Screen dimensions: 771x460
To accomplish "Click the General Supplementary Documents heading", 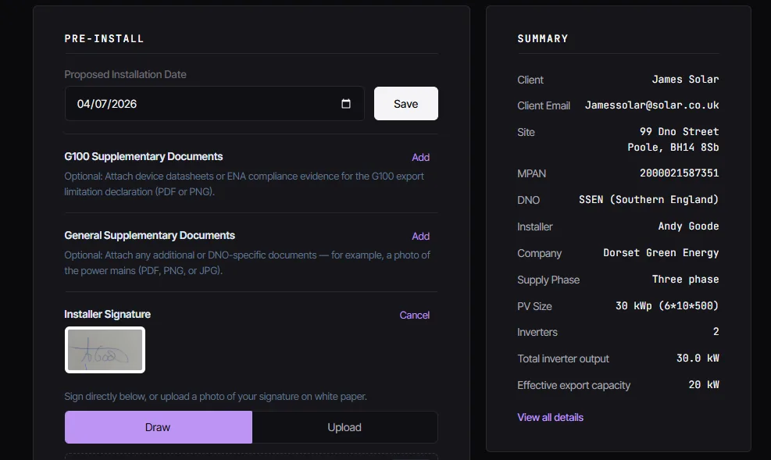I will (x=149, y=235).
